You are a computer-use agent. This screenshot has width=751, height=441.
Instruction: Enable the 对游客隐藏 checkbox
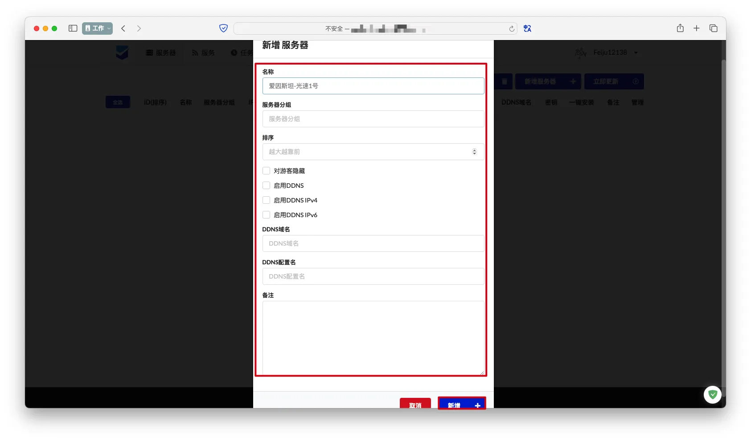(267, 171)
